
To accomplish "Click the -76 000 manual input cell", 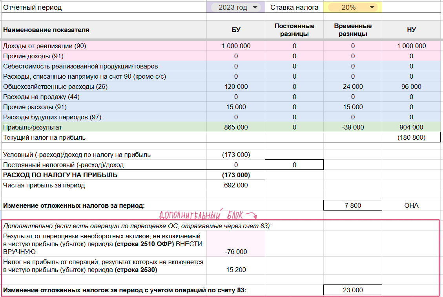I will (236, 244).
